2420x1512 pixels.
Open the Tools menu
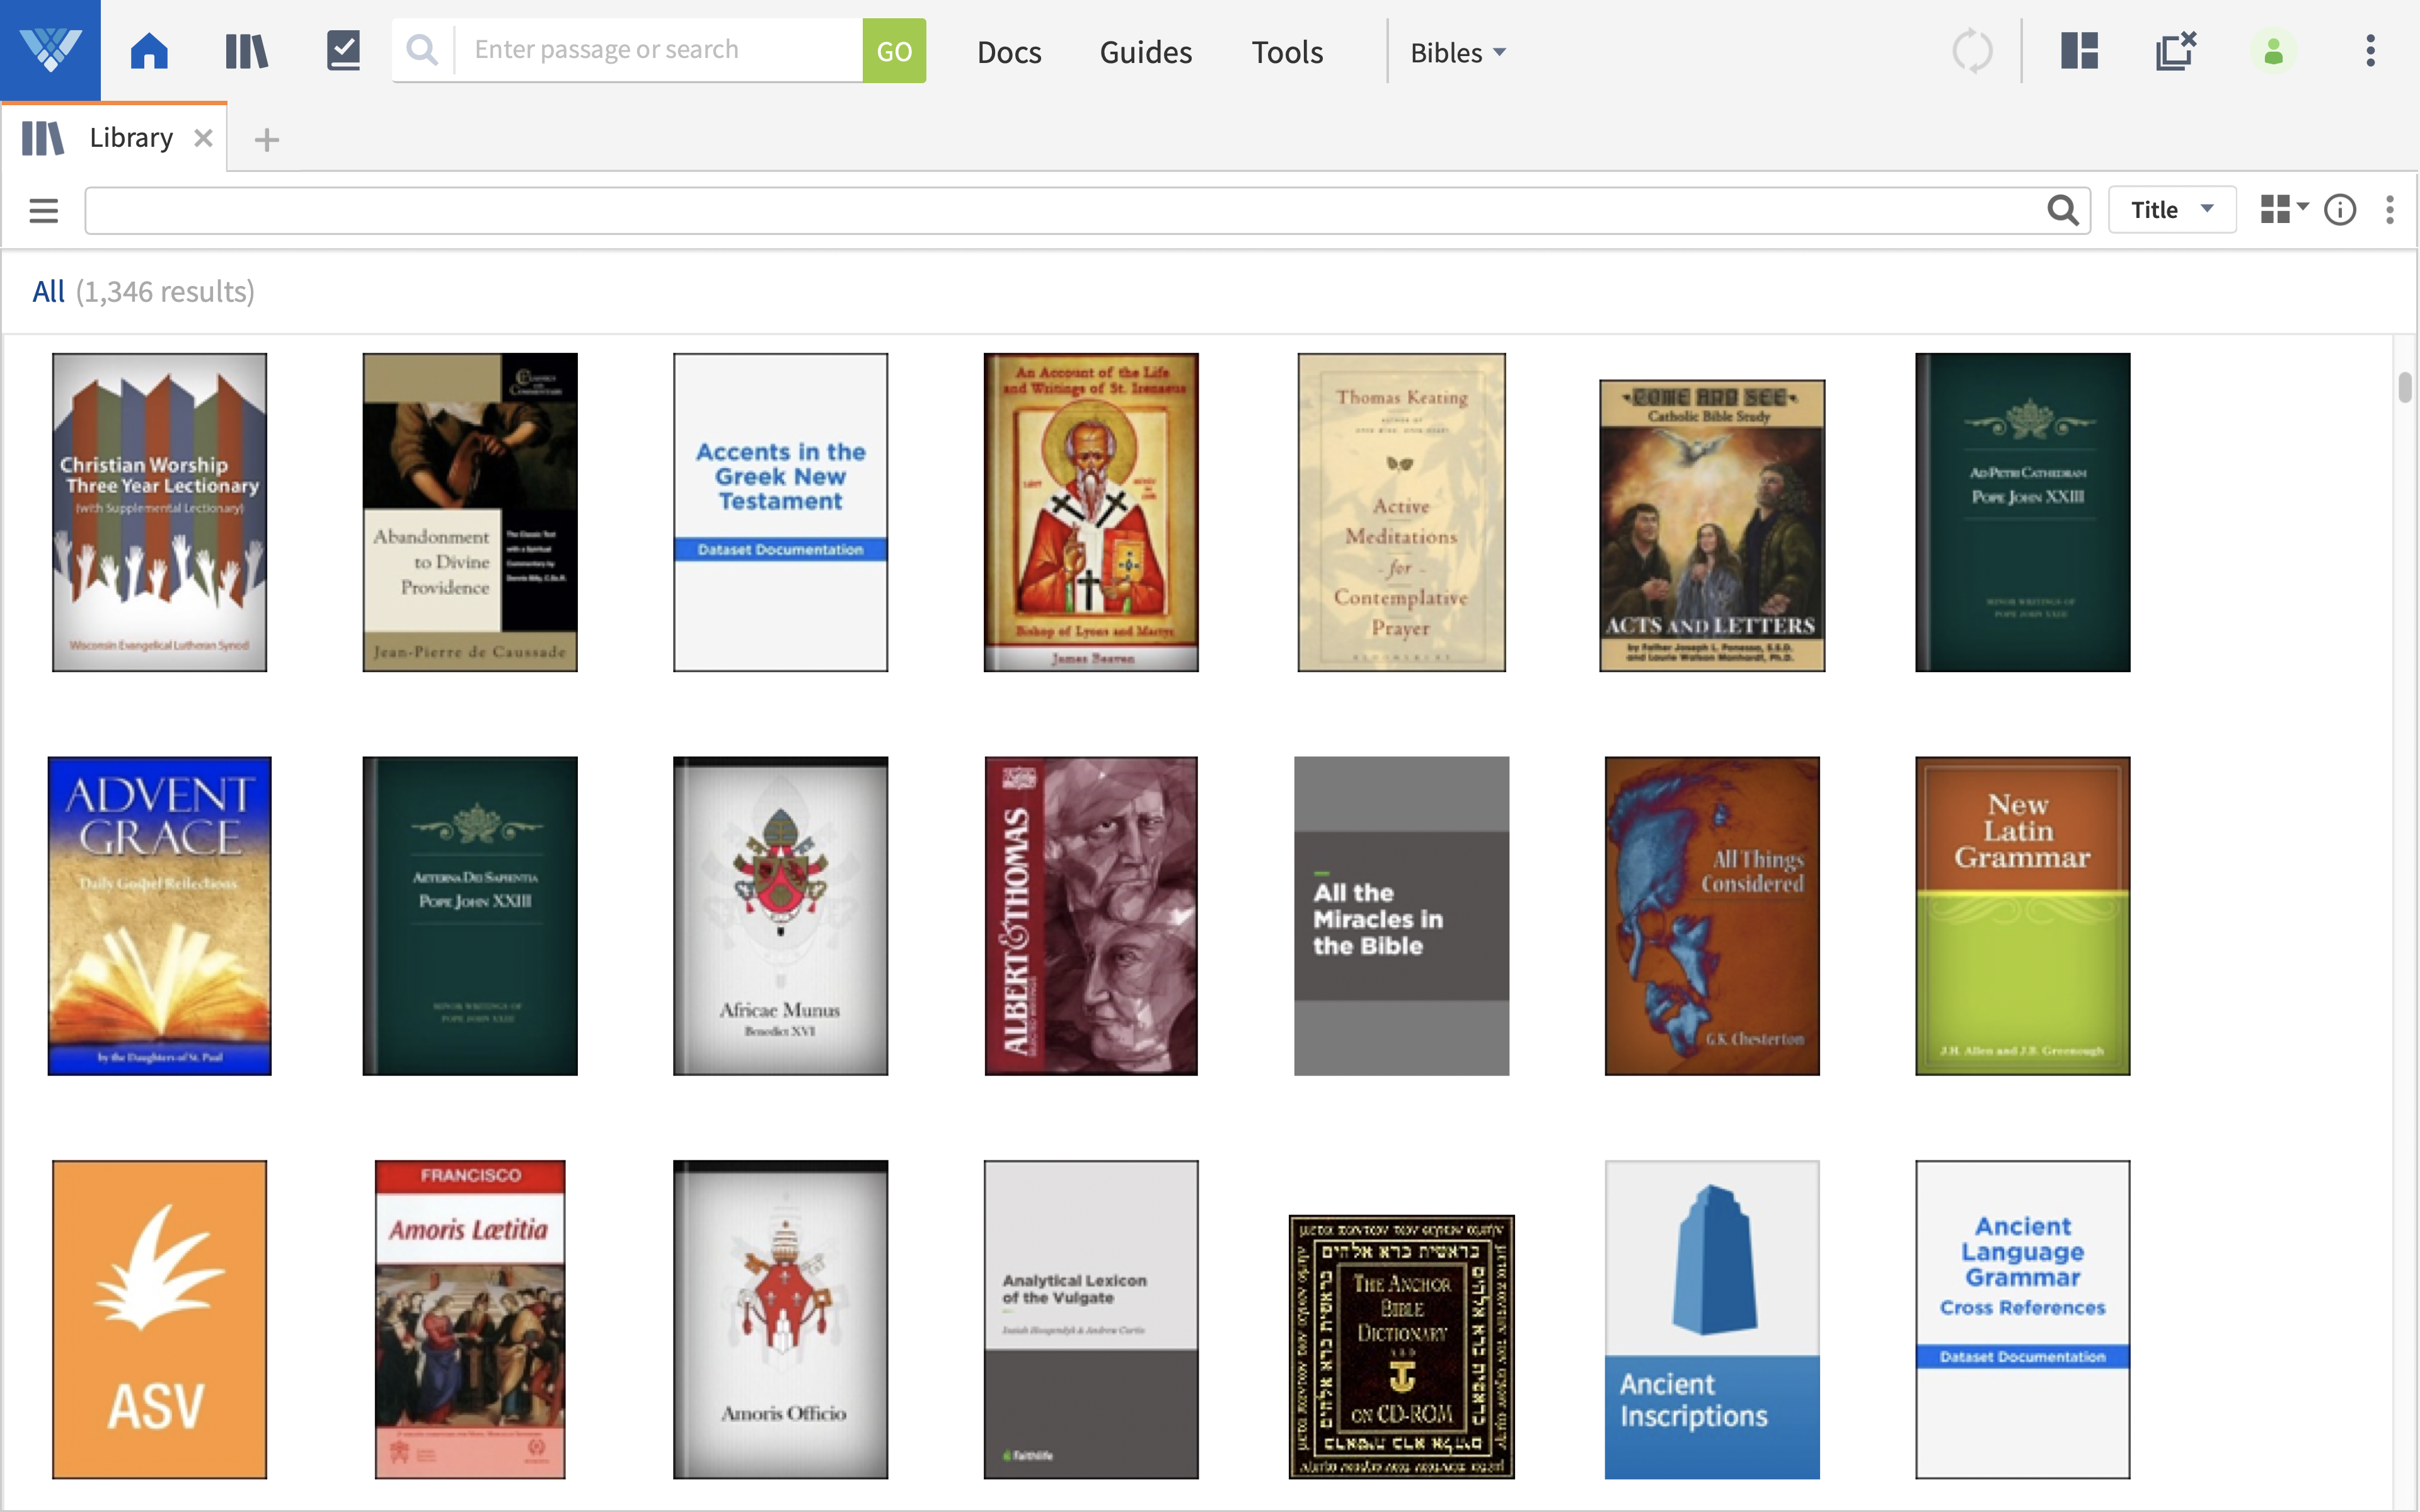(x=1287, y=52)
